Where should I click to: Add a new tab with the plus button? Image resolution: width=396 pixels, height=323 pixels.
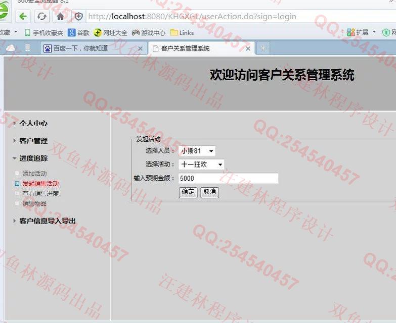(263, 48)
